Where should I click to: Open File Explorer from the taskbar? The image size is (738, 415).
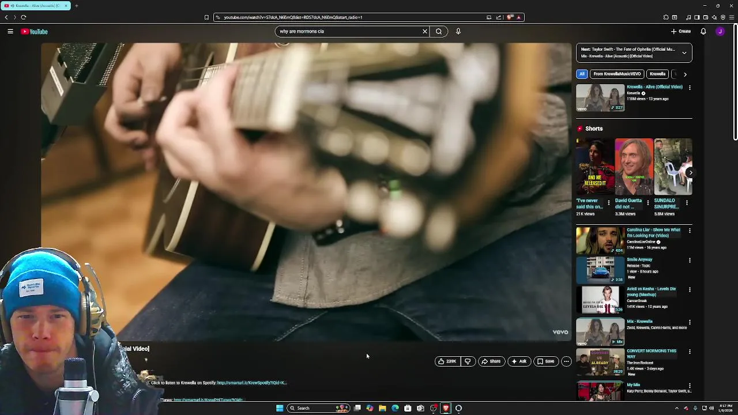coord(382,408)
